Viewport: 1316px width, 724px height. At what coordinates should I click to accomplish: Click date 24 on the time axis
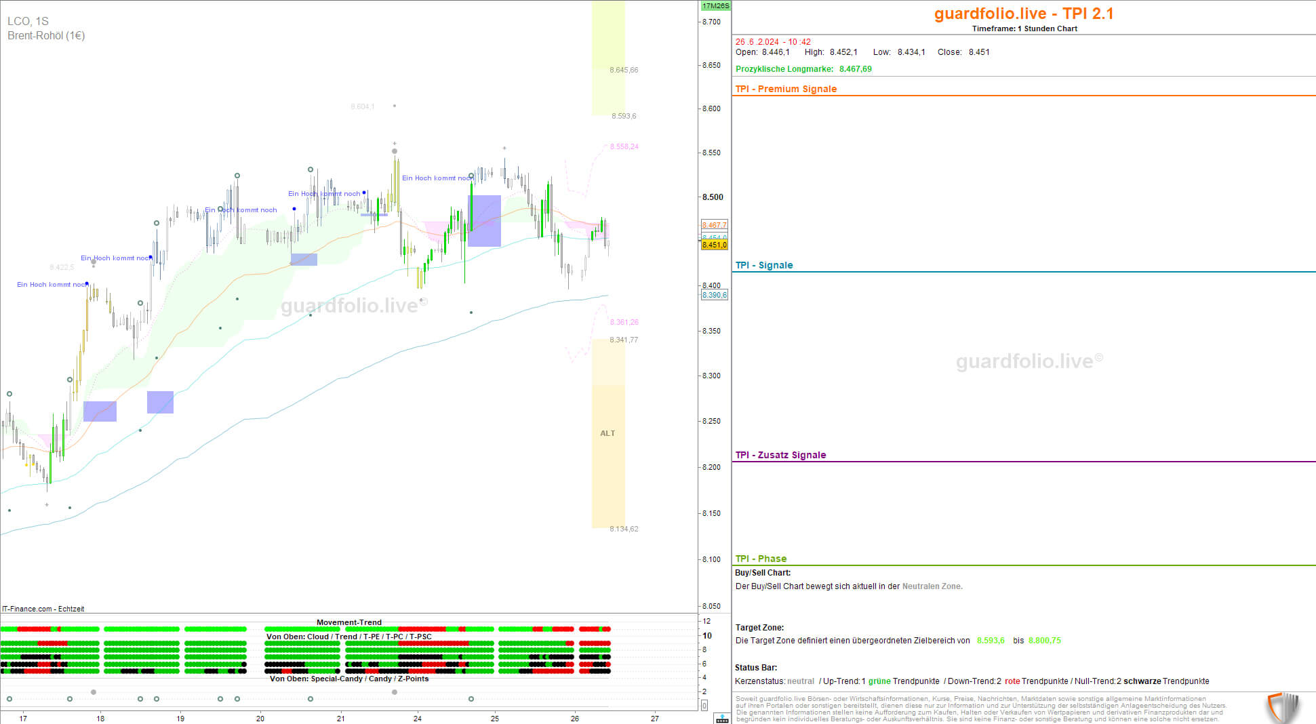[x=418, y=719]
